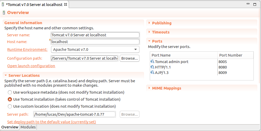The height and width of the screenshot is (131, 261).
Task: Switch to the Overview bottom tab
Action: click(10, 127)
